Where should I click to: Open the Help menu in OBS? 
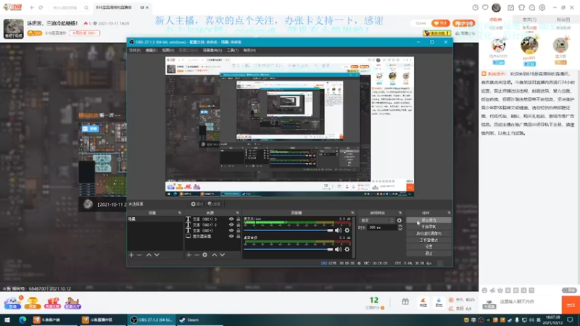249,50
